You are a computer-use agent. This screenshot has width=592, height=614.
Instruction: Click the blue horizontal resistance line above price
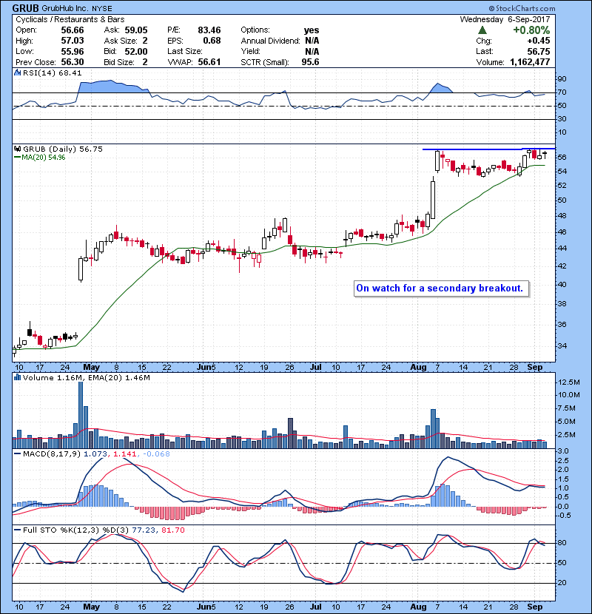point(488,149)
